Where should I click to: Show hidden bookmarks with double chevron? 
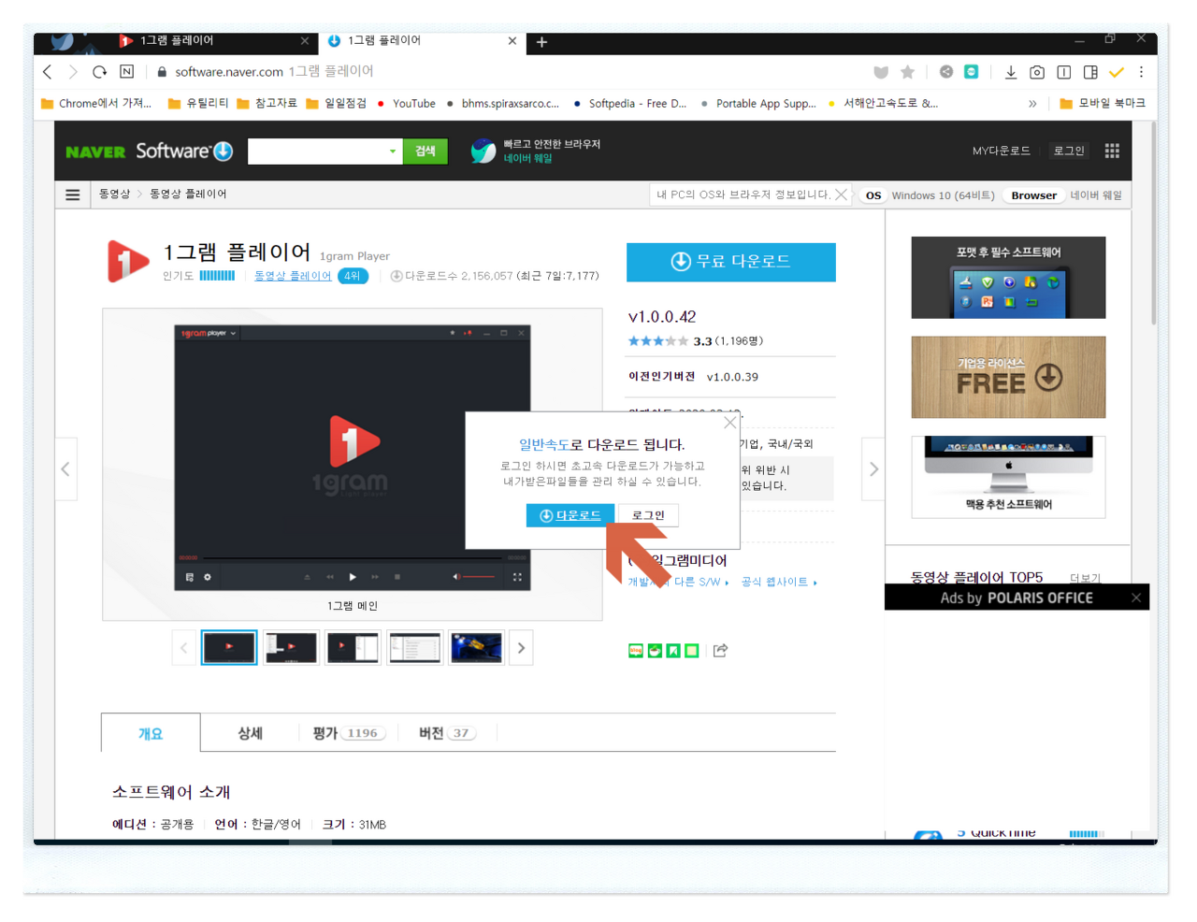click(1032, 104)
